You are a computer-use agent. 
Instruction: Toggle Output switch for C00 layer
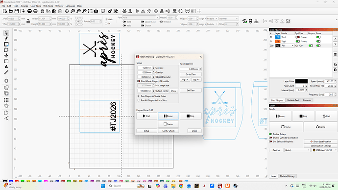pyautogui.click(x=311, y=46)
